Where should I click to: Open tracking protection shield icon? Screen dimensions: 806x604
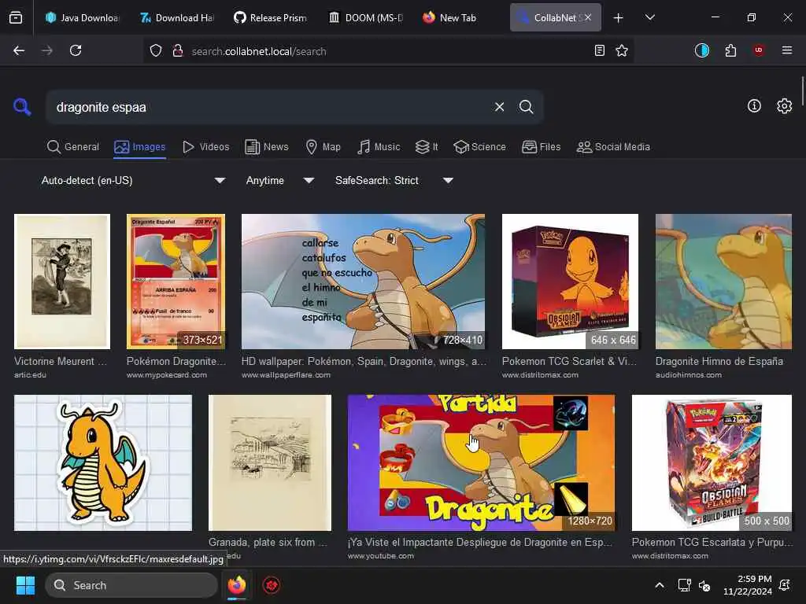[x=156, y=51]
